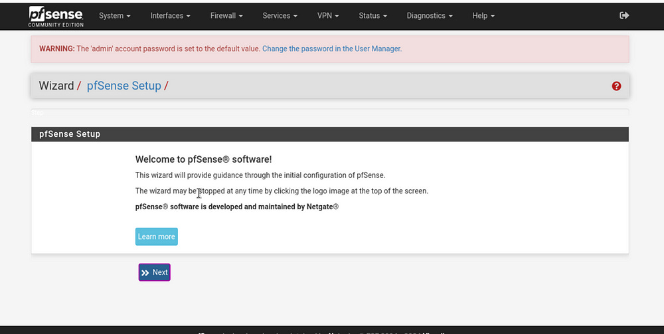Expand the Status dropdown menu
Image resolution: width=664 pixels, height=334 pixels.
tap(373, 16)
